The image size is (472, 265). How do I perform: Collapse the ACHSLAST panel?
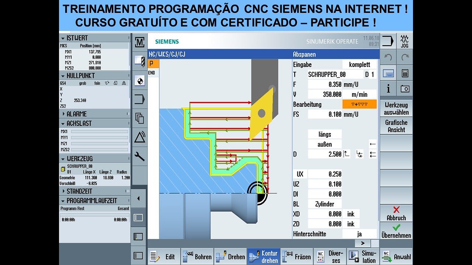(63, 123)
